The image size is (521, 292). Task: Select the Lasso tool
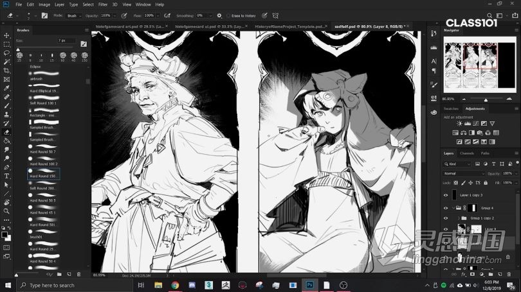pyautogui.click(x=6, y=53)
